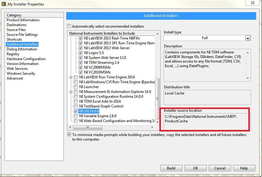Select the Shortcuts category
Viewport: 262px width, 177px height.
[14, 39]
